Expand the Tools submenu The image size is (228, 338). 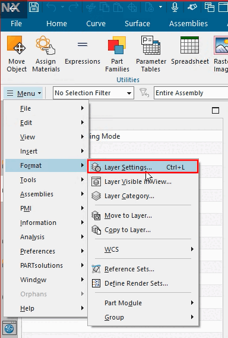point(46,180)
